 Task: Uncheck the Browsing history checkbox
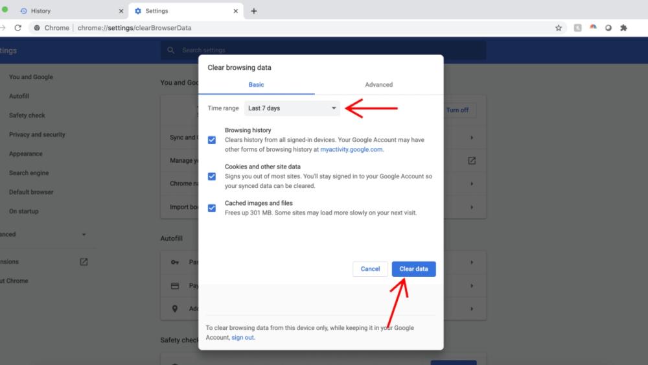coord(212,140)
